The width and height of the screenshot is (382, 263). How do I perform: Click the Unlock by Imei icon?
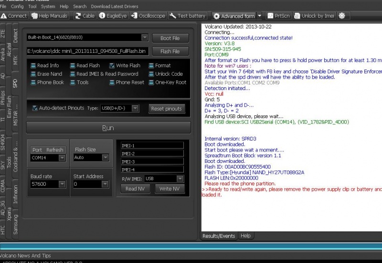(x=314, y=16)
